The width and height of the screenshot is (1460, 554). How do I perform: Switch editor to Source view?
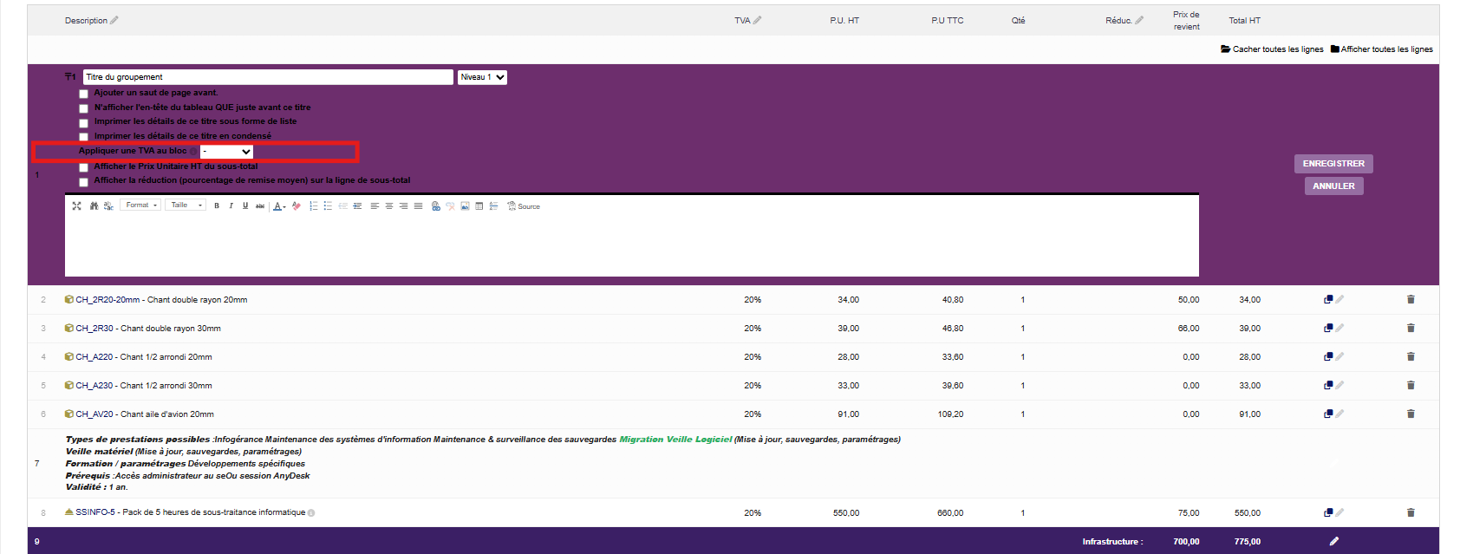tap(523, 206)
